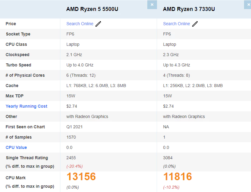
Task: Click the # of Samples row label
Action: pos(19,137)
